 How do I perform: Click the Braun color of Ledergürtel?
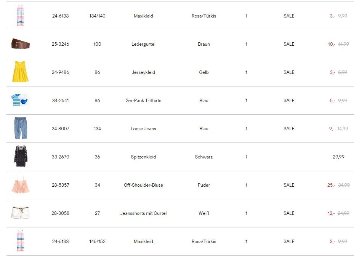(x=204, y=44)
